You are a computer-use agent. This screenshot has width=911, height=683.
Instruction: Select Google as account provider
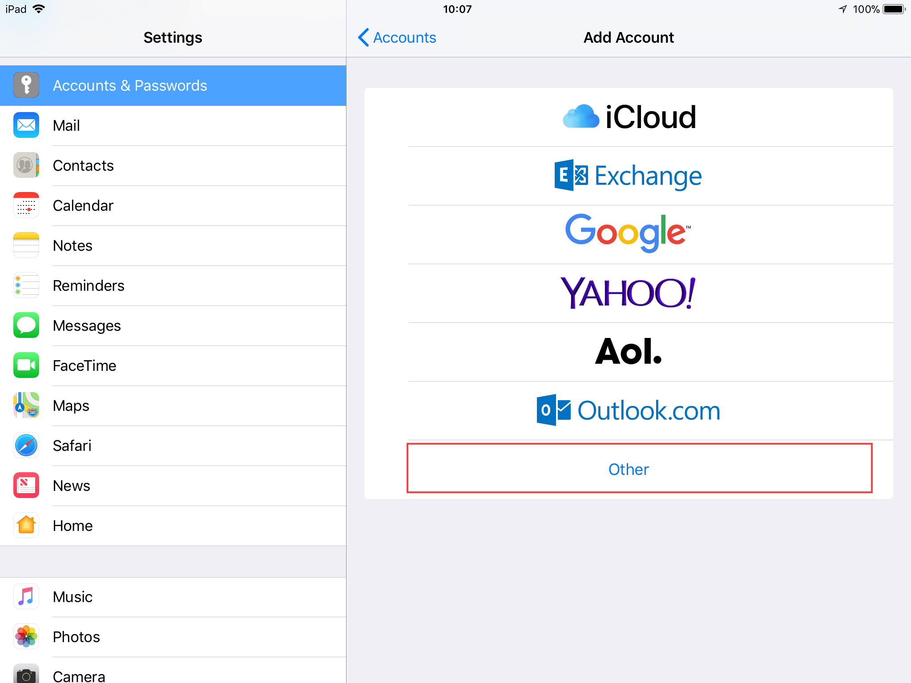point(628,234)
